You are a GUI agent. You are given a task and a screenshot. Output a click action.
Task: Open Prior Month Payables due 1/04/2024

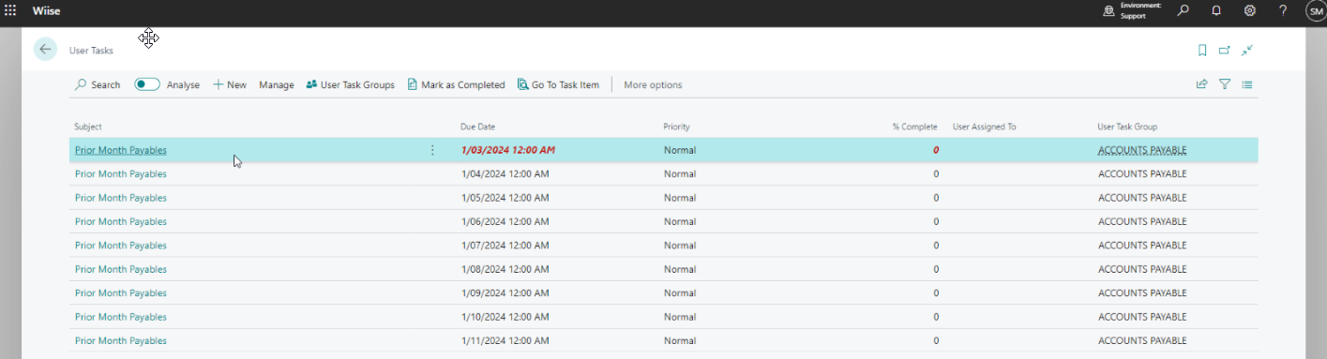[121, 173]
